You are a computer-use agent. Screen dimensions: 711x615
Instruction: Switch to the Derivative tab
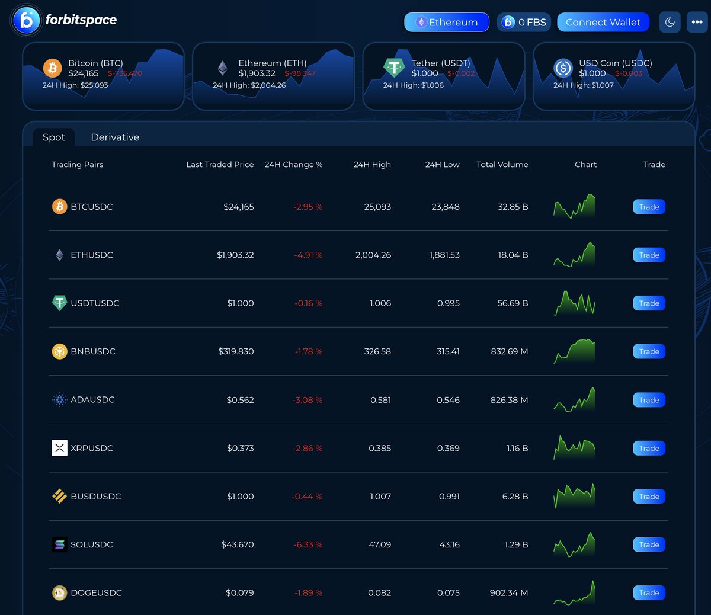pos(115,137)
